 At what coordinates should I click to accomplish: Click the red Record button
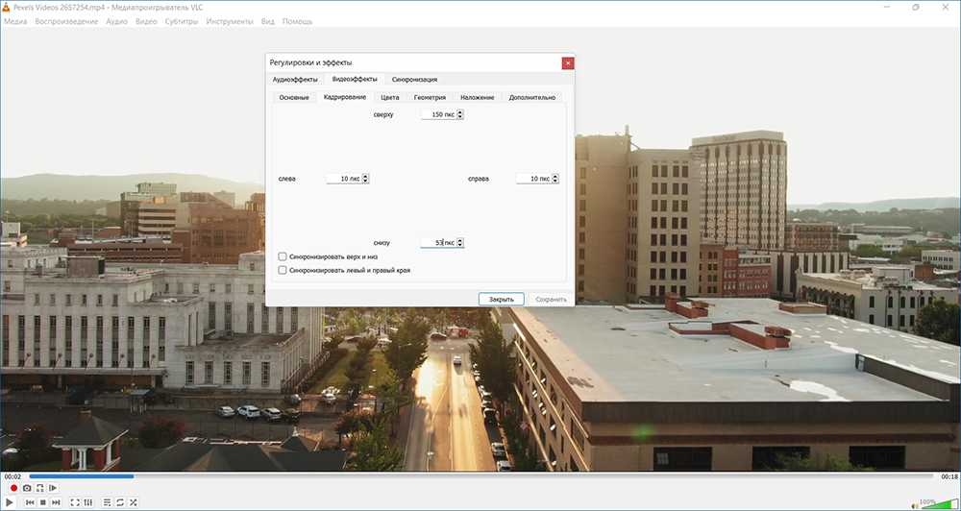13,489
